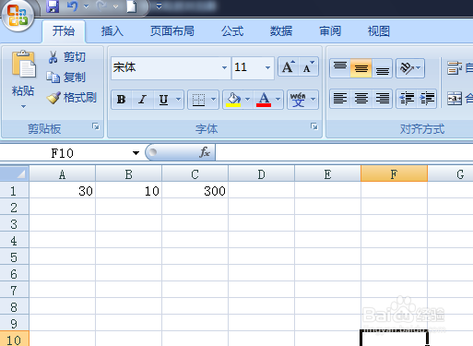Viewport: 473px width, 346px height.
Task: Select column F header
Action: [394, 174]
